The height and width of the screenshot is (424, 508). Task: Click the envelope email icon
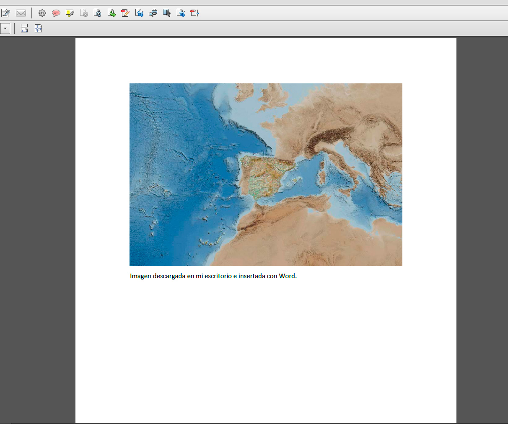[x=21, y=13]
